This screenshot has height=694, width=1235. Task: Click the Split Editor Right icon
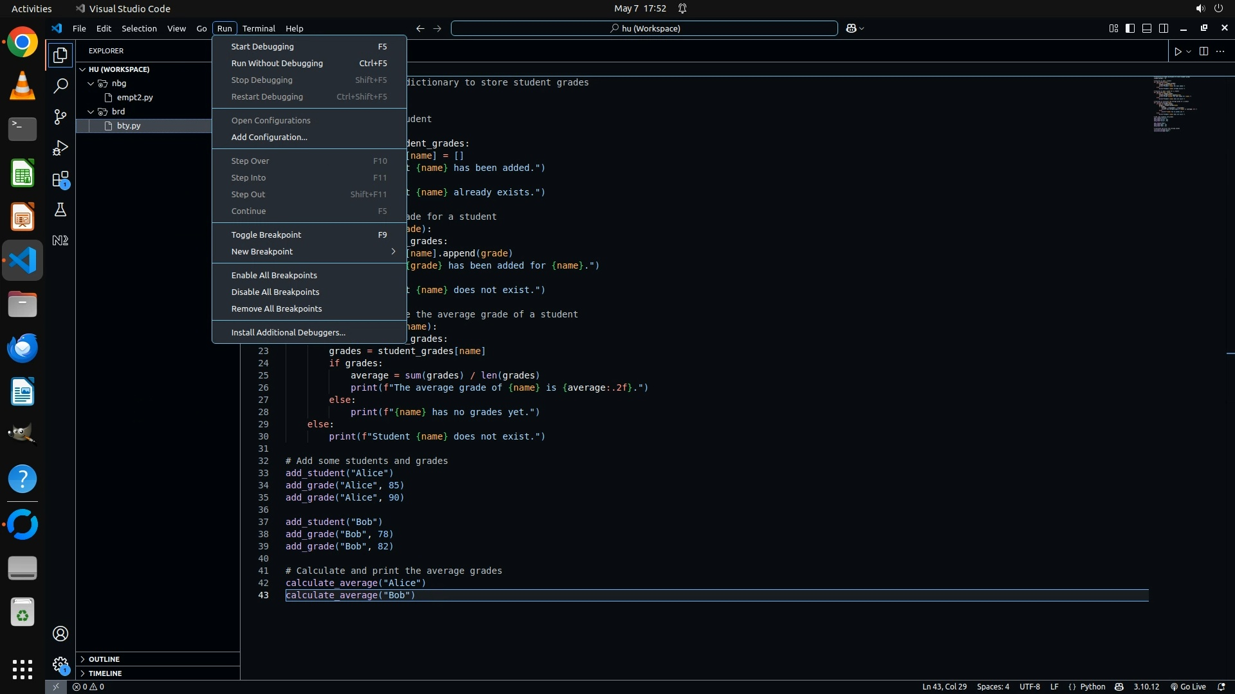pos(1203,51)
